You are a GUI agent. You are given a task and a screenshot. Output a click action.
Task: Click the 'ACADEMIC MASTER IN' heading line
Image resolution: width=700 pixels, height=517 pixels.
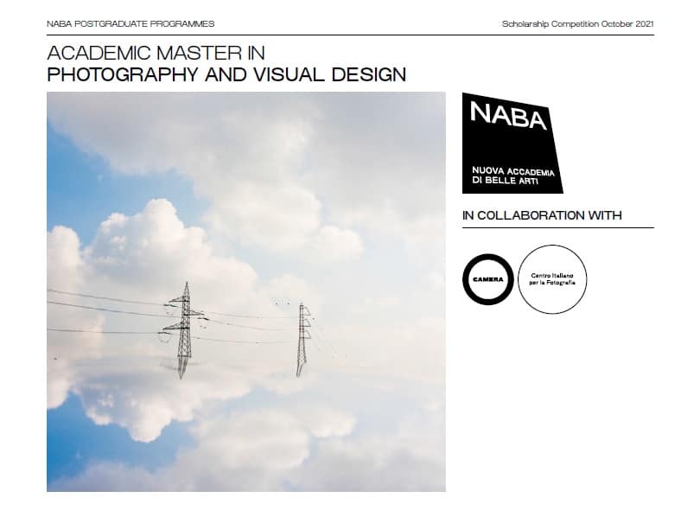click(156, 53)
